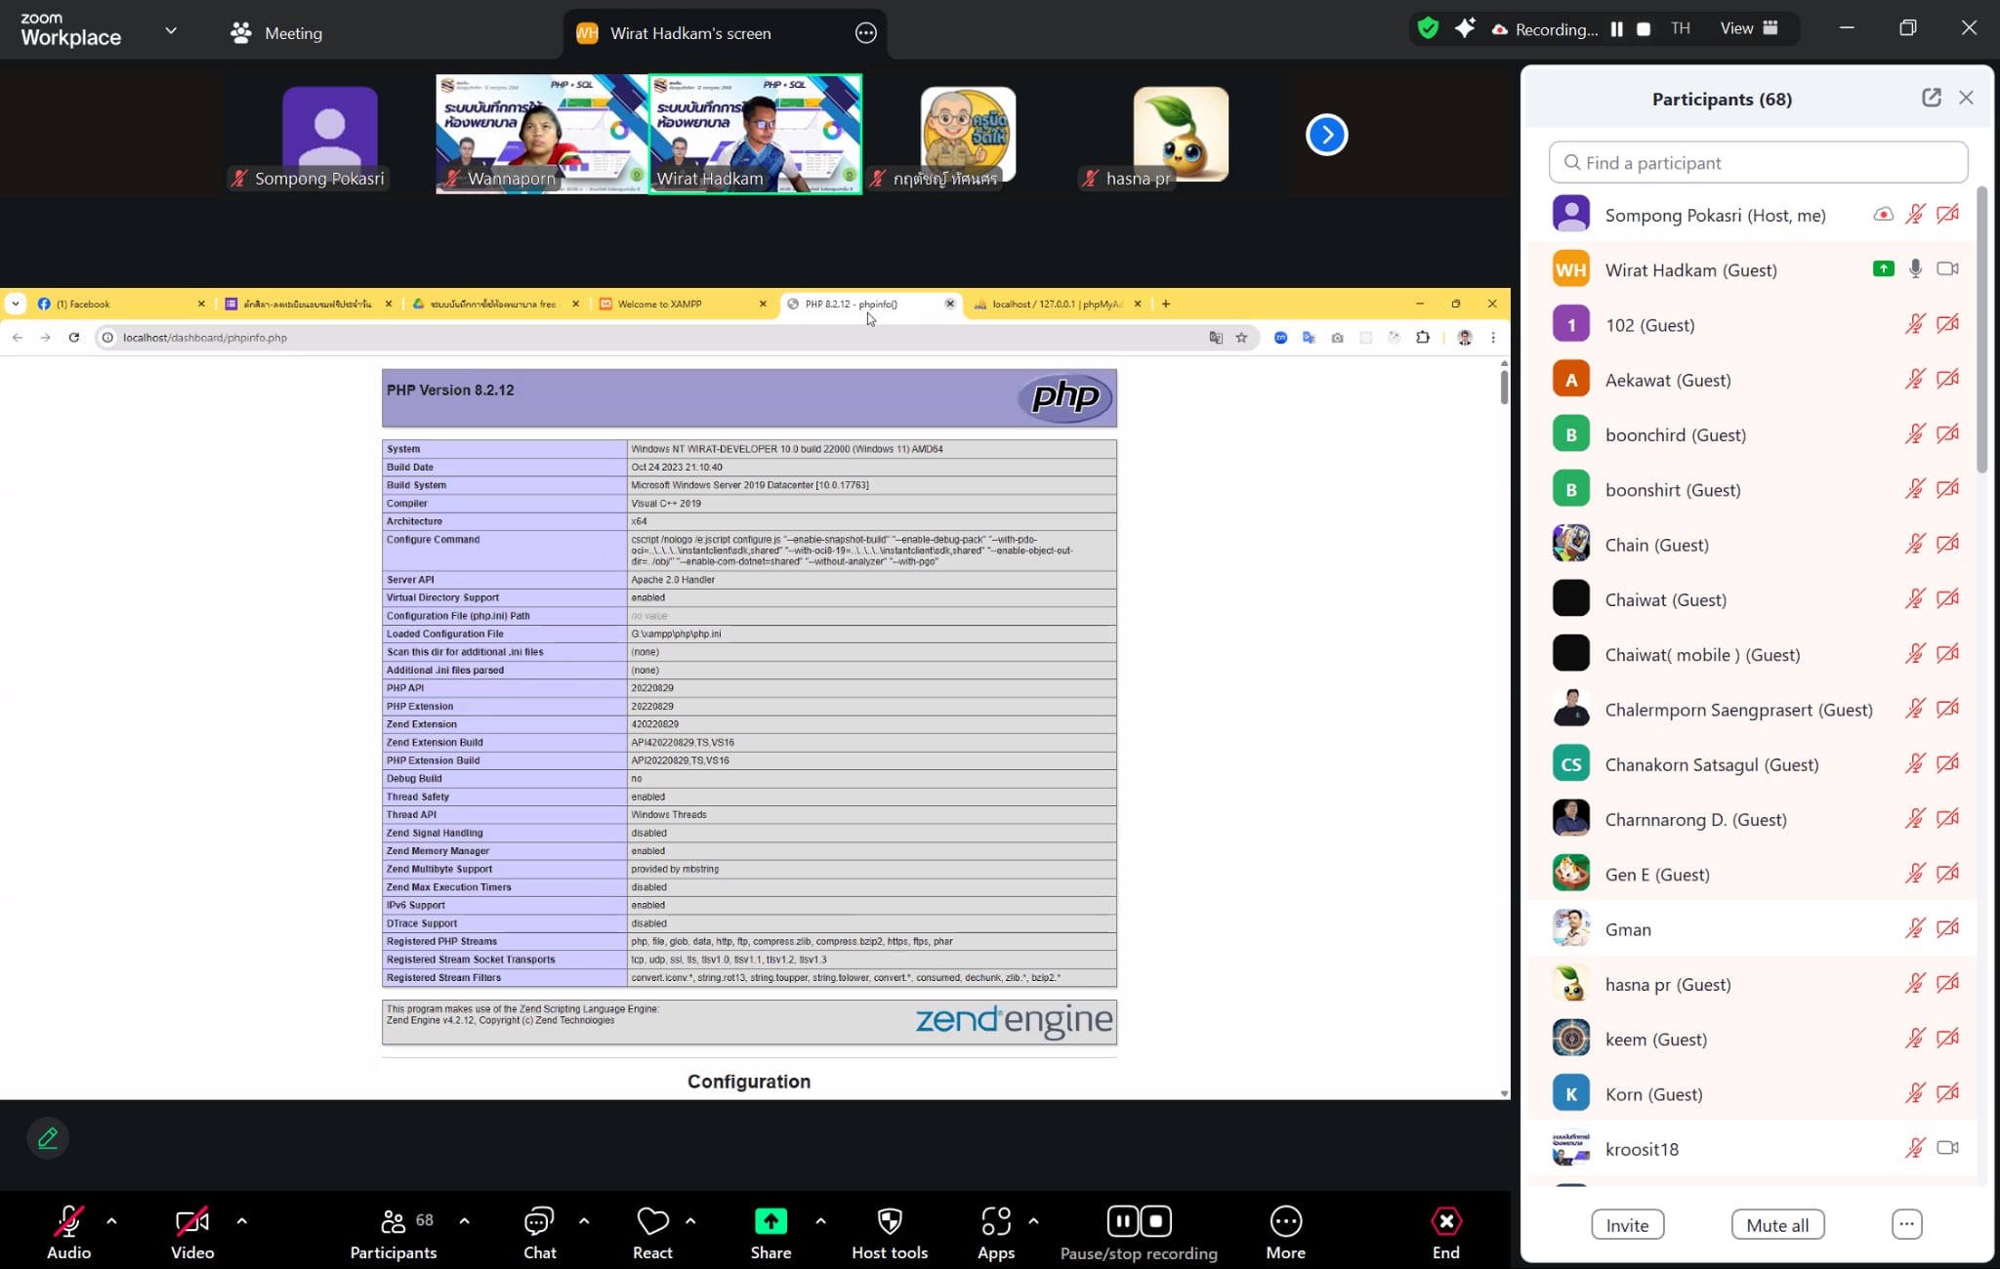The image size is (2000, 1269).
Task: Expand the Participants options caret
Action: coord(464,1221)
